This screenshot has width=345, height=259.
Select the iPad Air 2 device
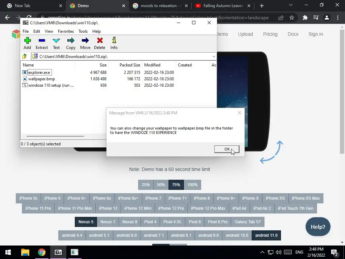(262, 208)
